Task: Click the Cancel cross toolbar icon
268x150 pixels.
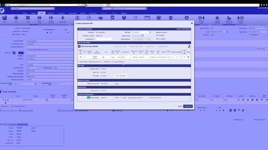Action: 28,18
